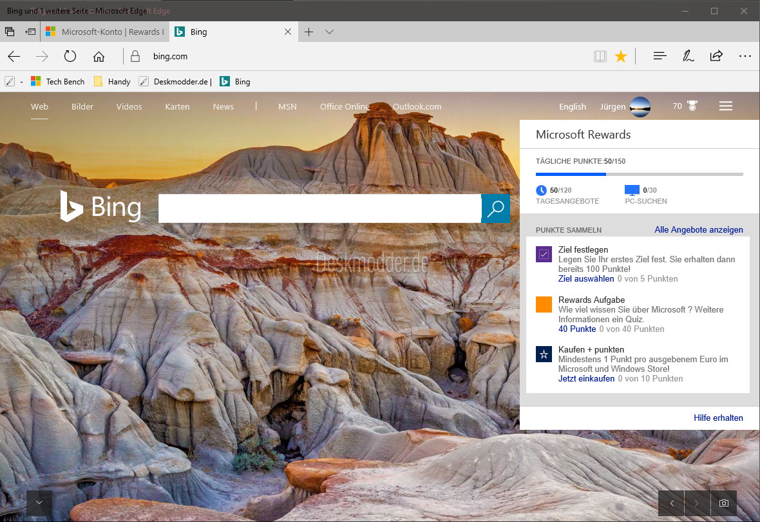Show tab previews via the chevron arrow

(x=330, y=32)
